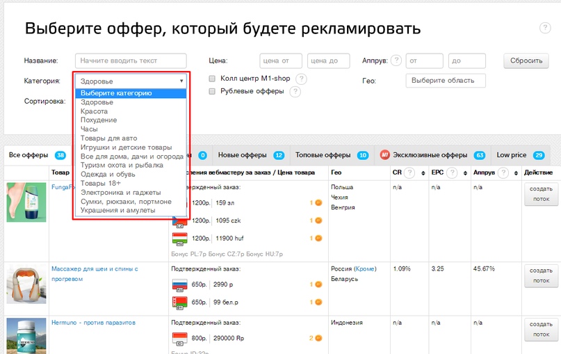
Task: Click Indonesia flag in 290000 Rp row
Action: tap(179, 339)
